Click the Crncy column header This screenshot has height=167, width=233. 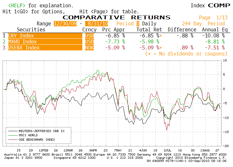click(x=89, y=29)
